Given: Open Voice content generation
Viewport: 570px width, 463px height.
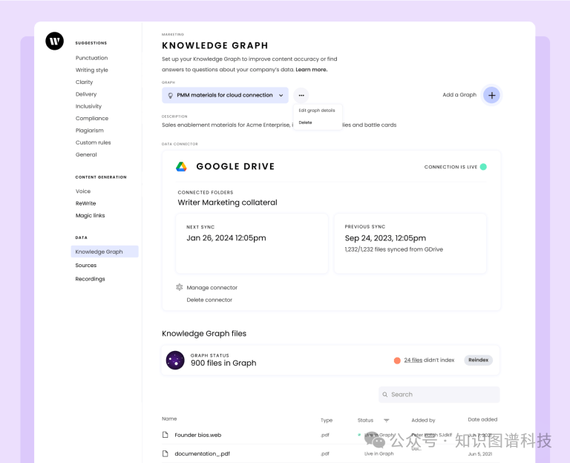Looking at the screenshot, I should (83, 191).
